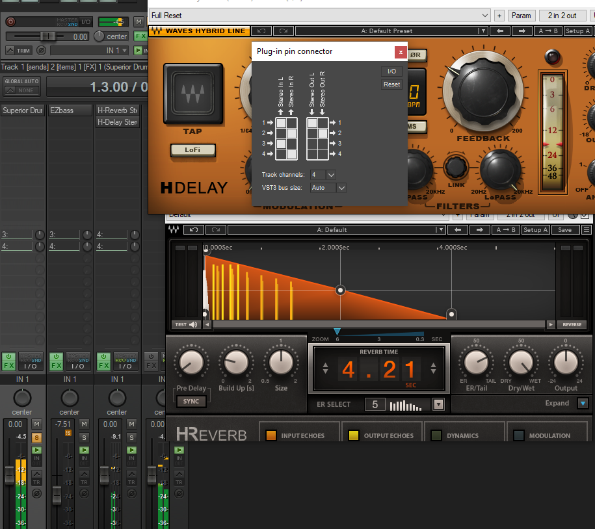Open the master IN 1 input dropdown
This screenshot has width=595, height=529.
click(x=90, y=51)
